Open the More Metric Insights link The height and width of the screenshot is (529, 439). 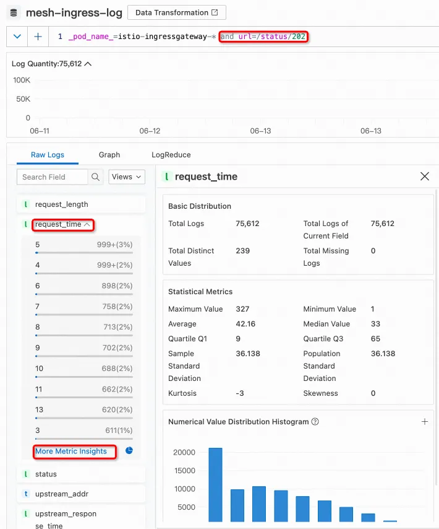pos(71,452)
